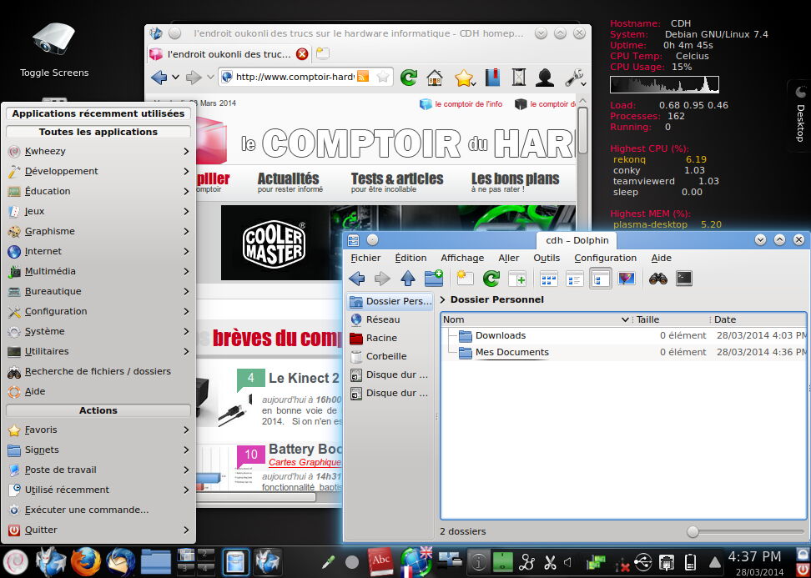Open the Nom column sort dropdown arrow
Screen dimensions: 811x578
click(625, 319)
